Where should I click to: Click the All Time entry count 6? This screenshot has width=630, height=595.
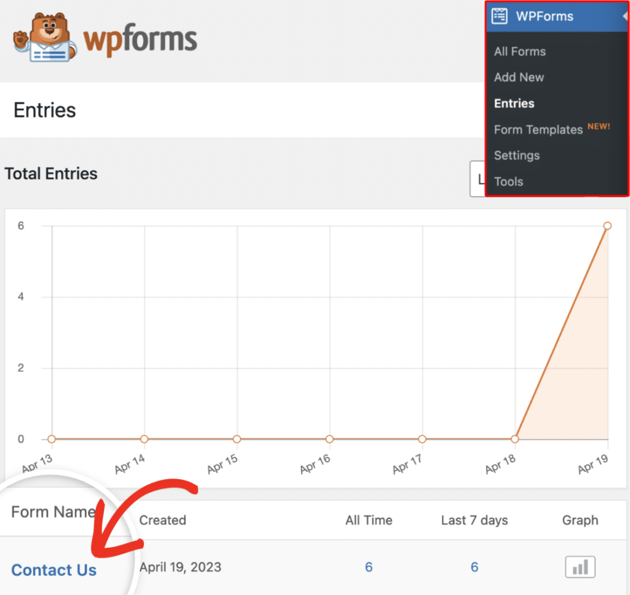tap(369, 567)
